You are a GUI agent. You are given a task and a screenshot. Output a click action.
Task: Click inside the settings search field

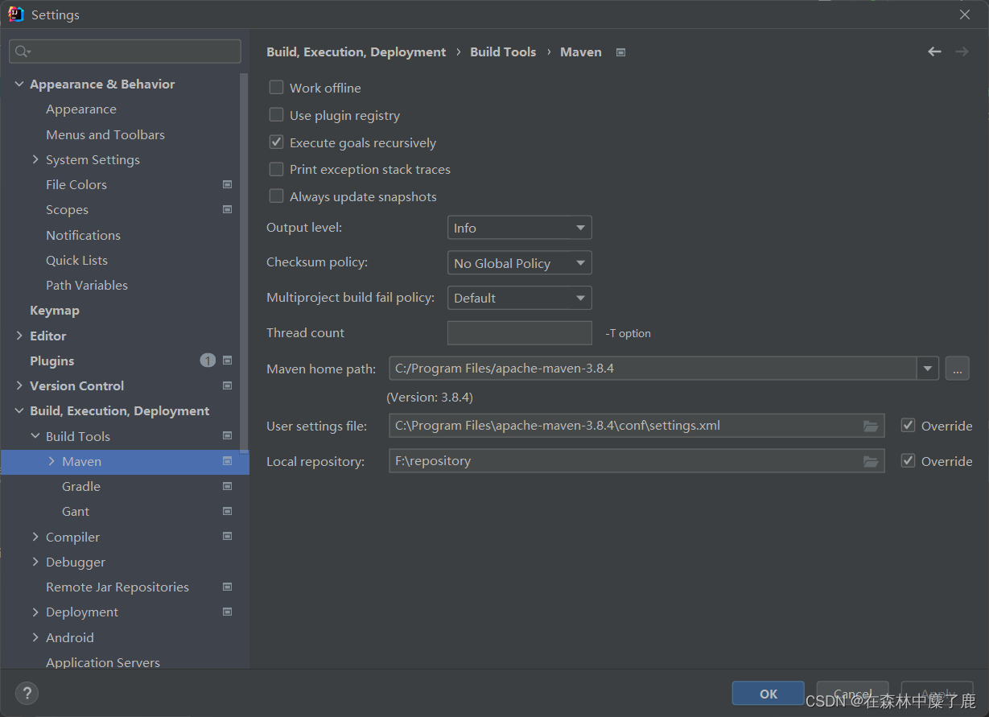[125, 52]
